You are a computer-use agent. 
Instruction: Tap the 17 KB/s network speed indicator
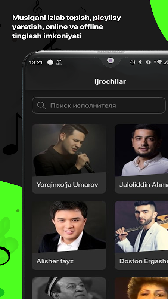click(x=59, y=62)
